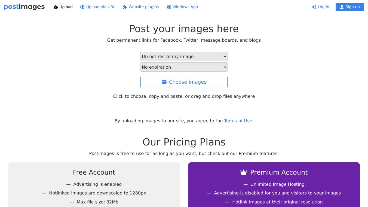This screenshot has width=368, height=207.
Task: Click the cloud upload icon
Action: click(56, 7)
